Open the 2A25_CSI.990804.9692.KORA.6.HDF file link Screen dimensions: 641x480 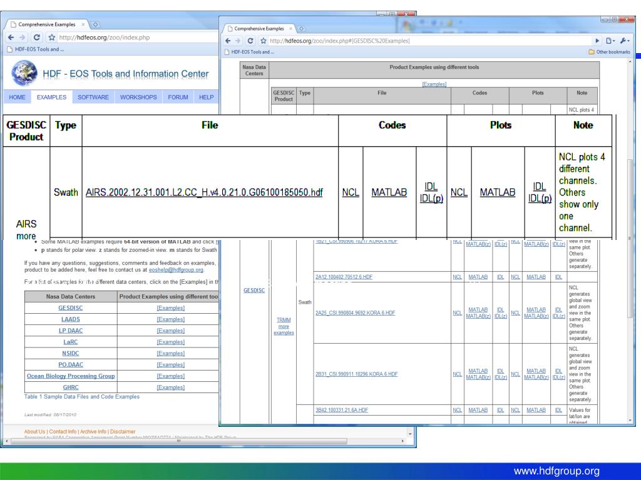pos(356,312)
